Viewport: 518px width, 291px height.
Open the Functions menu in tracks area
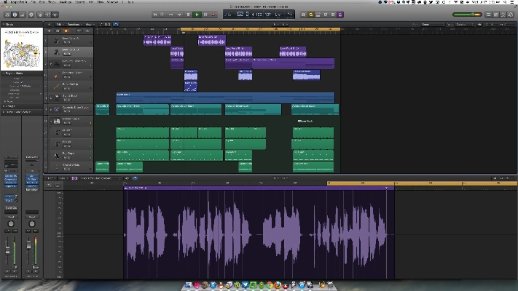(x=73, y=24)
